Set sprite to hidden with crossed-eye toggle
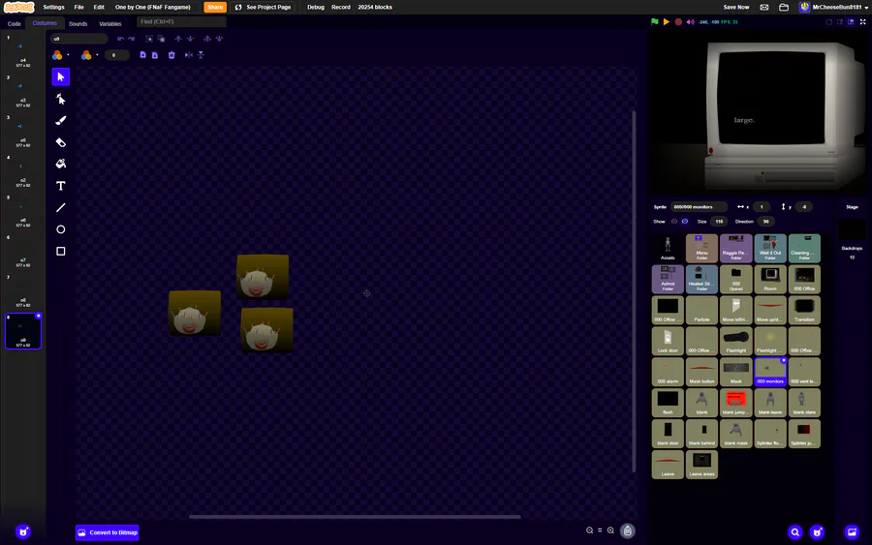The image size is (872, 545). pyautogui.click(x=685, y=222)
